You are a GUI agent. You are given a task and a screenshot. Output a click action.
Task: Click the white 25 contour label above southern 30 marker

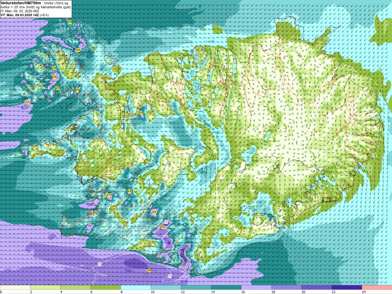[166, 222]
